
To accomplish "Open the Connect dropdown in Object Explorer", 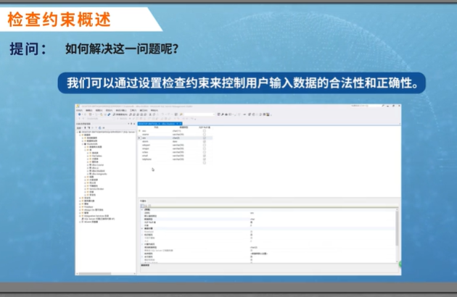I will pos(79,127).
